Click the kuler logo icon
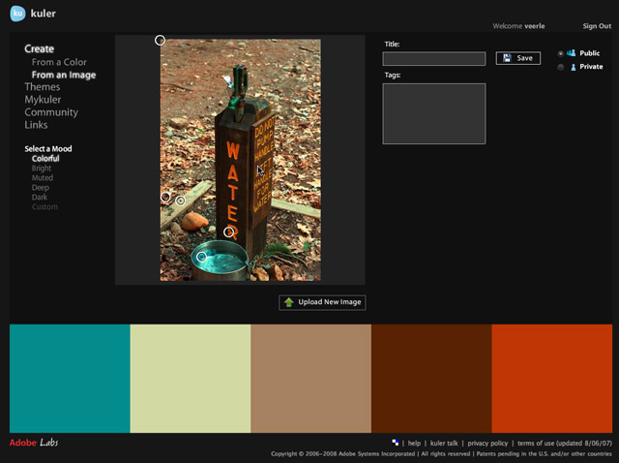 click(x=17, y=14)
